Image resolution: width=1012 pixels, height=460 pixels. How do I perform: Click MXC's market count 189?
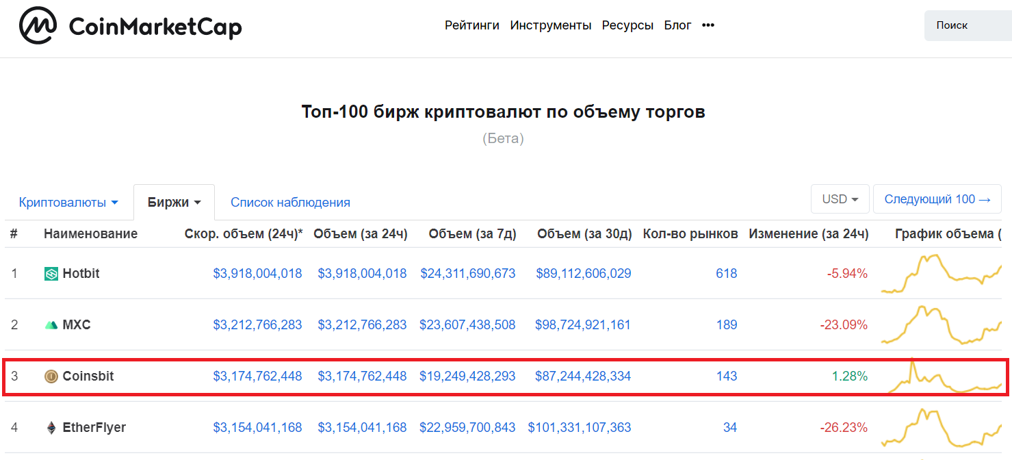click(727, 325)
